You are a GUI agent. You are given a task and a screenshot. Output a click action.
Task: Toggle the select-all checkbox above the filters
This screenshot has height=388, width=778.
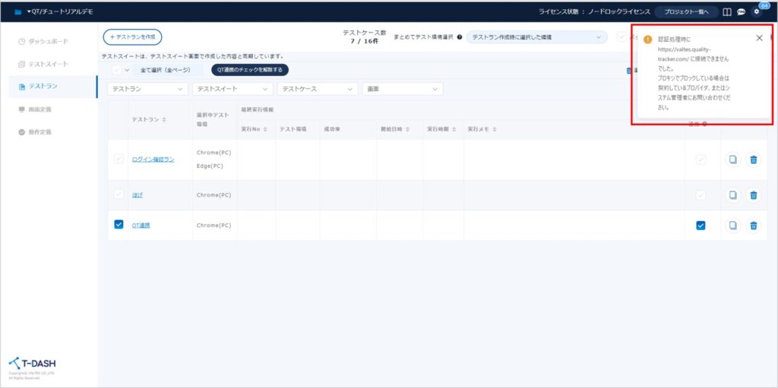116,70
